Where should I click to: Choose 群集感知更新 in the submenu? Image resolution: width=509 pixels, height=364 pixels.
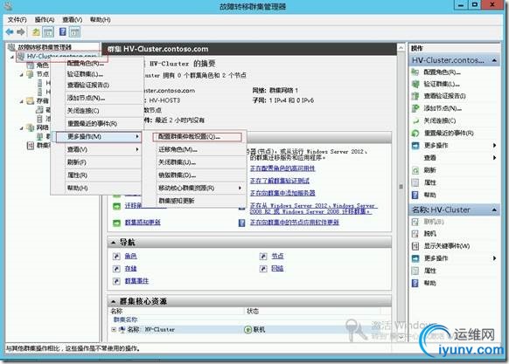coord(195,201)
